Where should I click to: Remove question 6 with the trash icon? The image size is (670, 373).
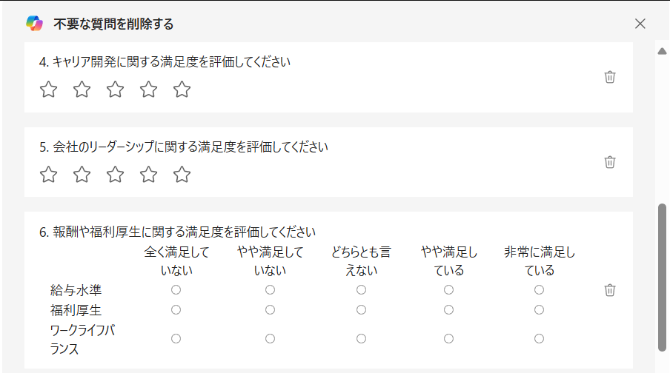(610, 290)
